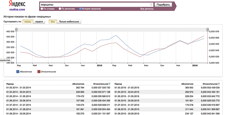Open the Все регионы region selector

point(147,9)
